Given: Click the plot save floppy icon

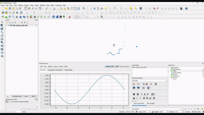Looking at the screenshot, I should click(x=154, y=98).
